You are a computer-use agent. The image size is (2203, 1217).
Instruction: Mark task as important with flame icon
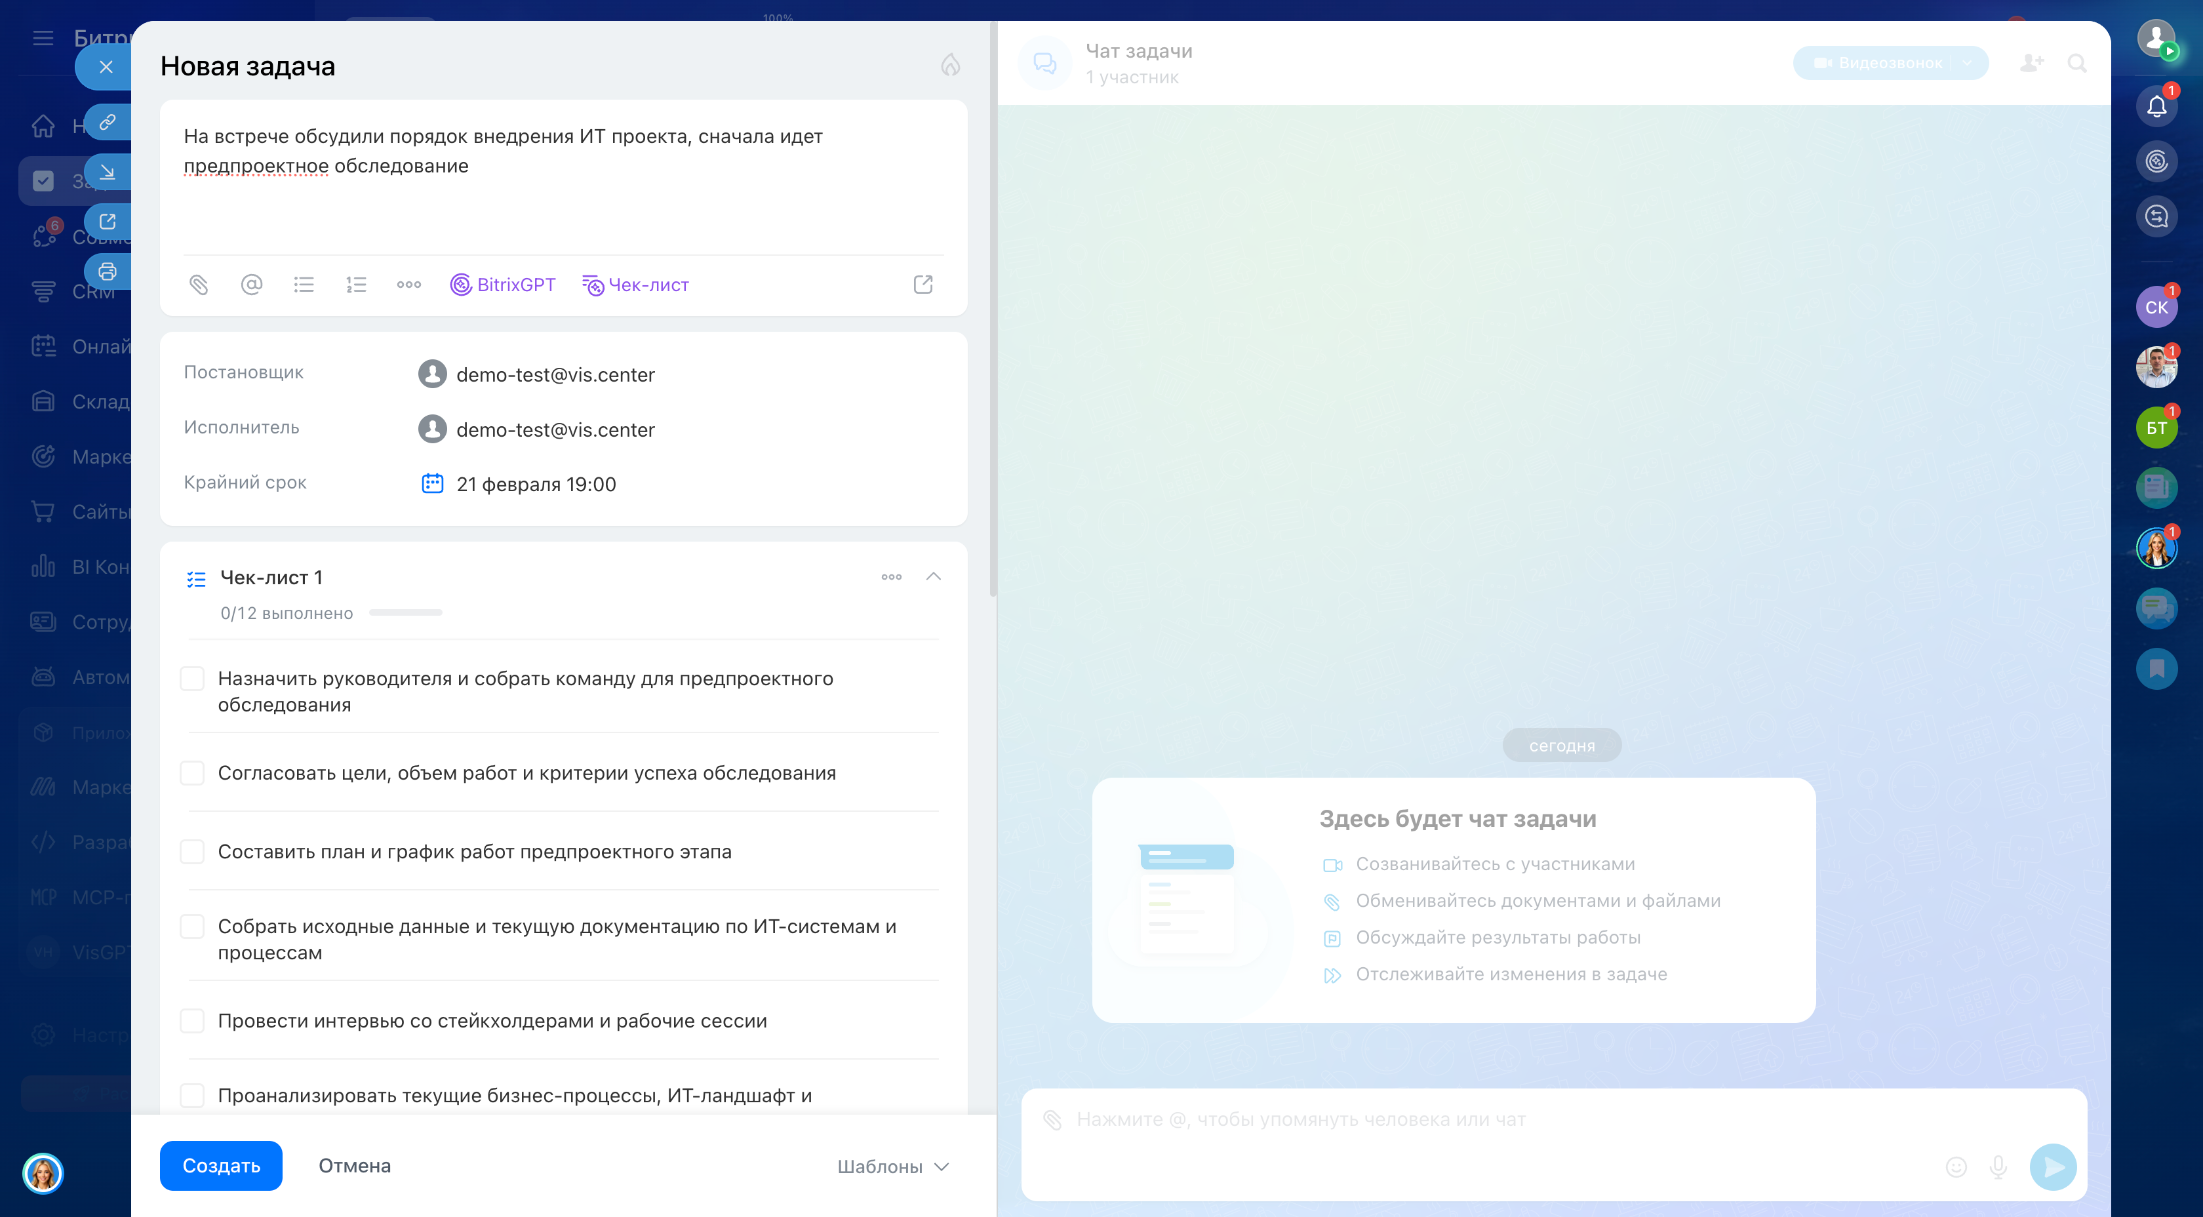950,65
